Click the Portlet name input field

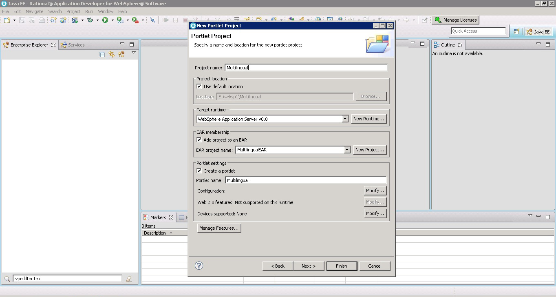306,180
